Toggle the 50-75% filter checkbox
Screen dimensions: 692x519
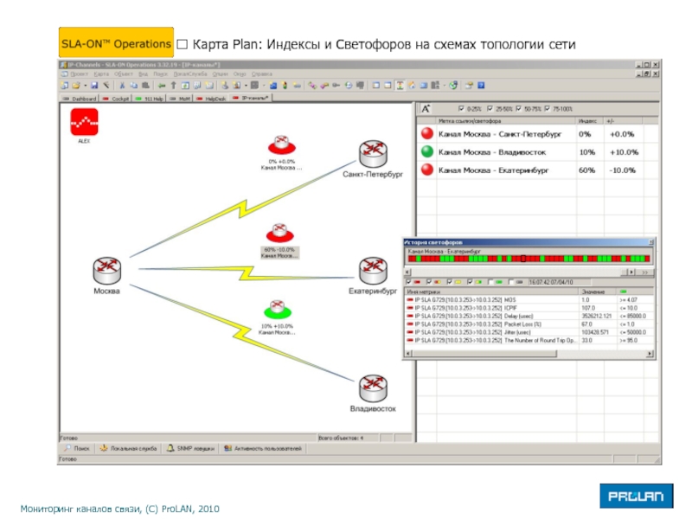pos(518,109)
